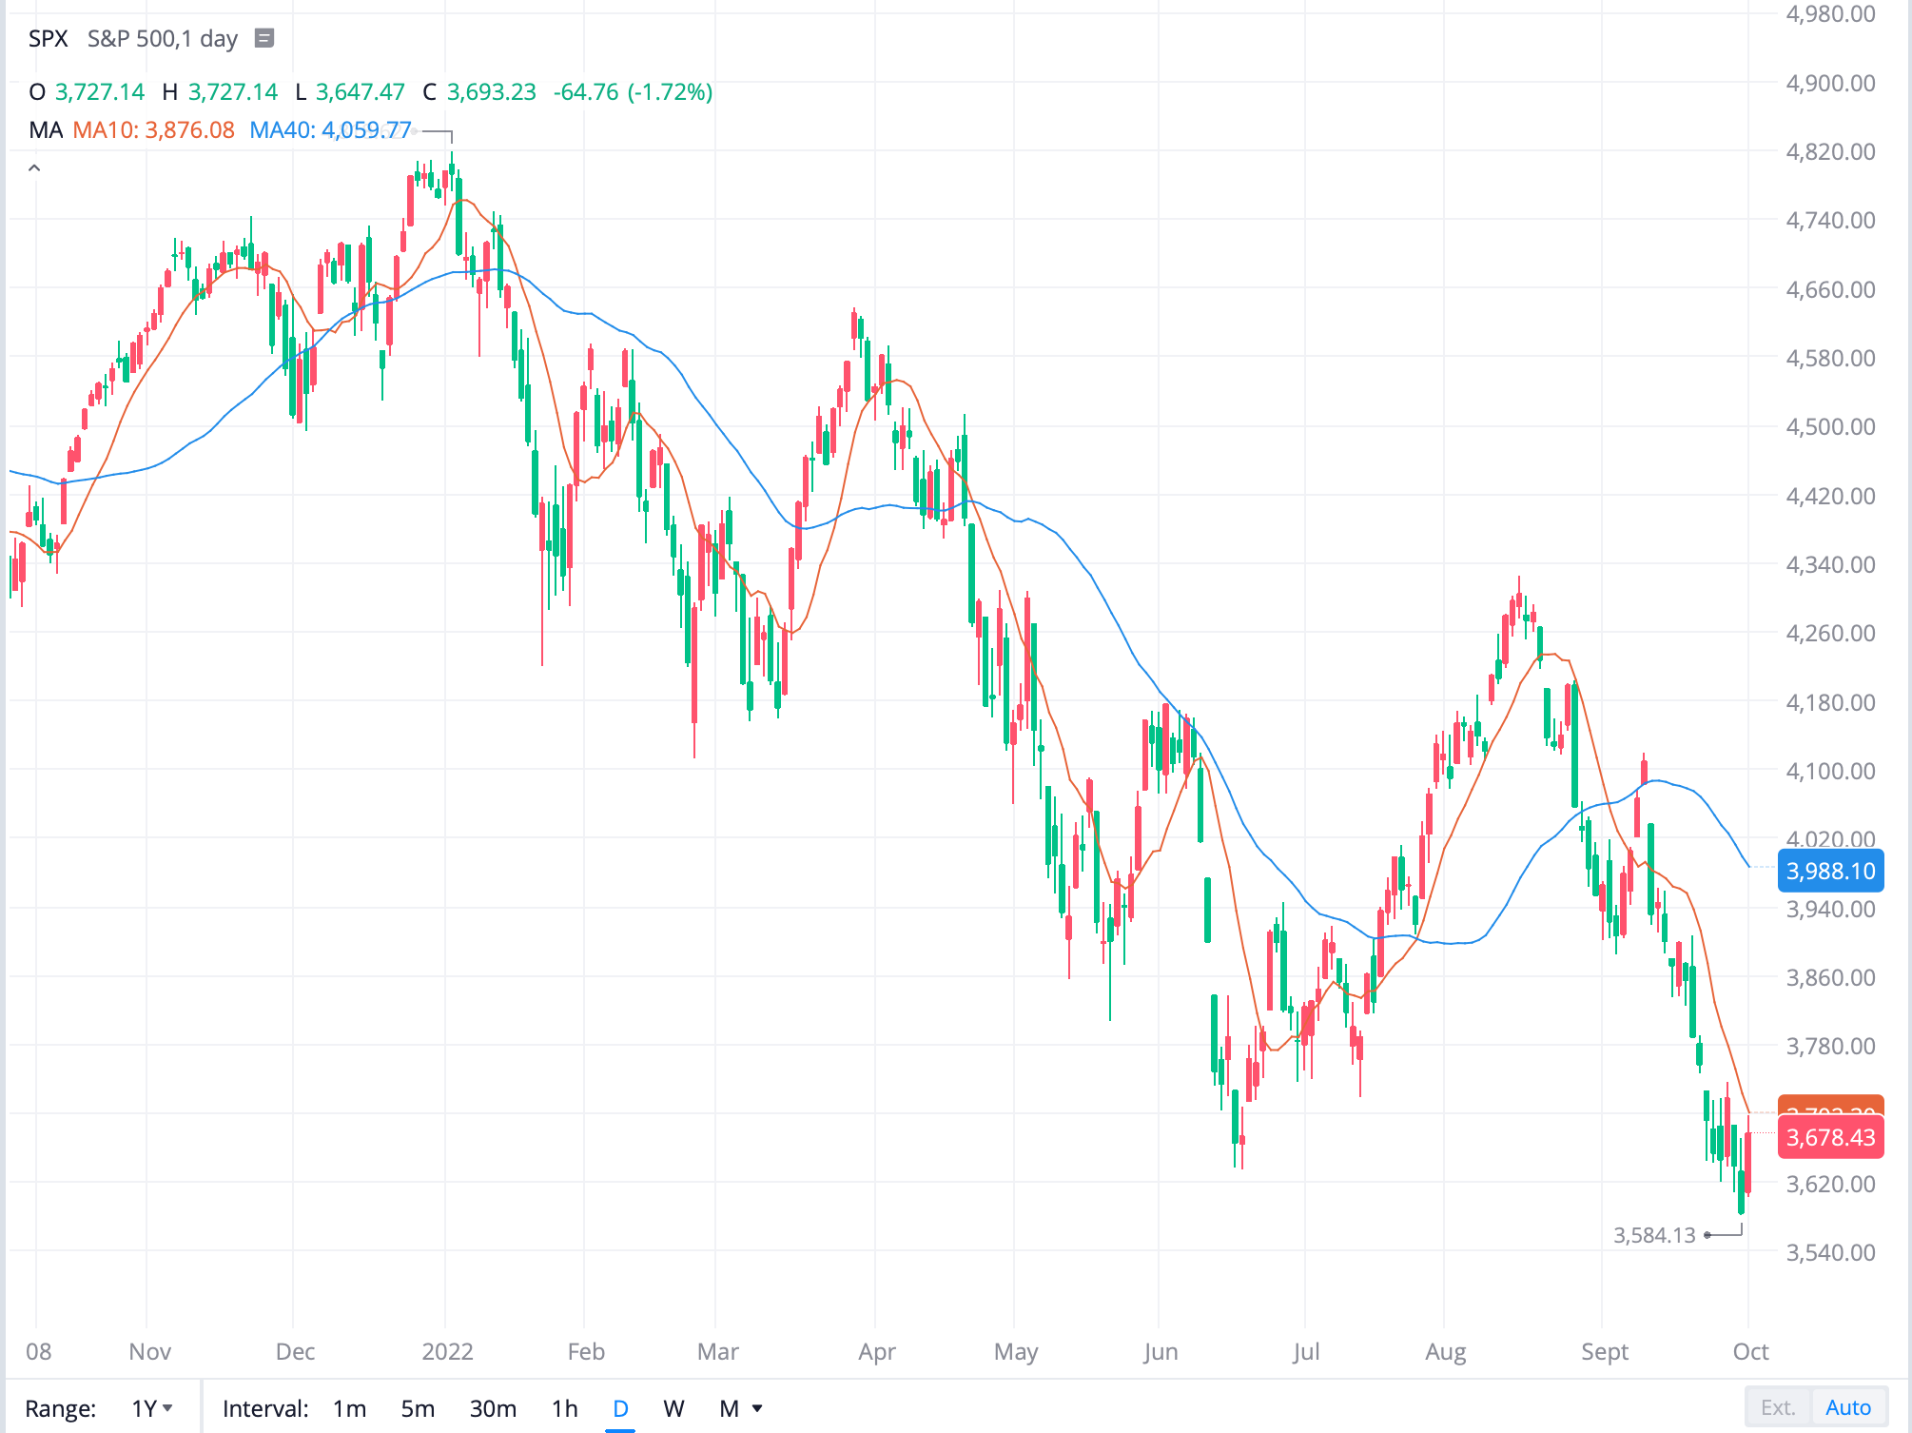Open the monthly interval dropdown arrow
The width and height of the screenshot is (1912, 1433).
coord(756,1407)
